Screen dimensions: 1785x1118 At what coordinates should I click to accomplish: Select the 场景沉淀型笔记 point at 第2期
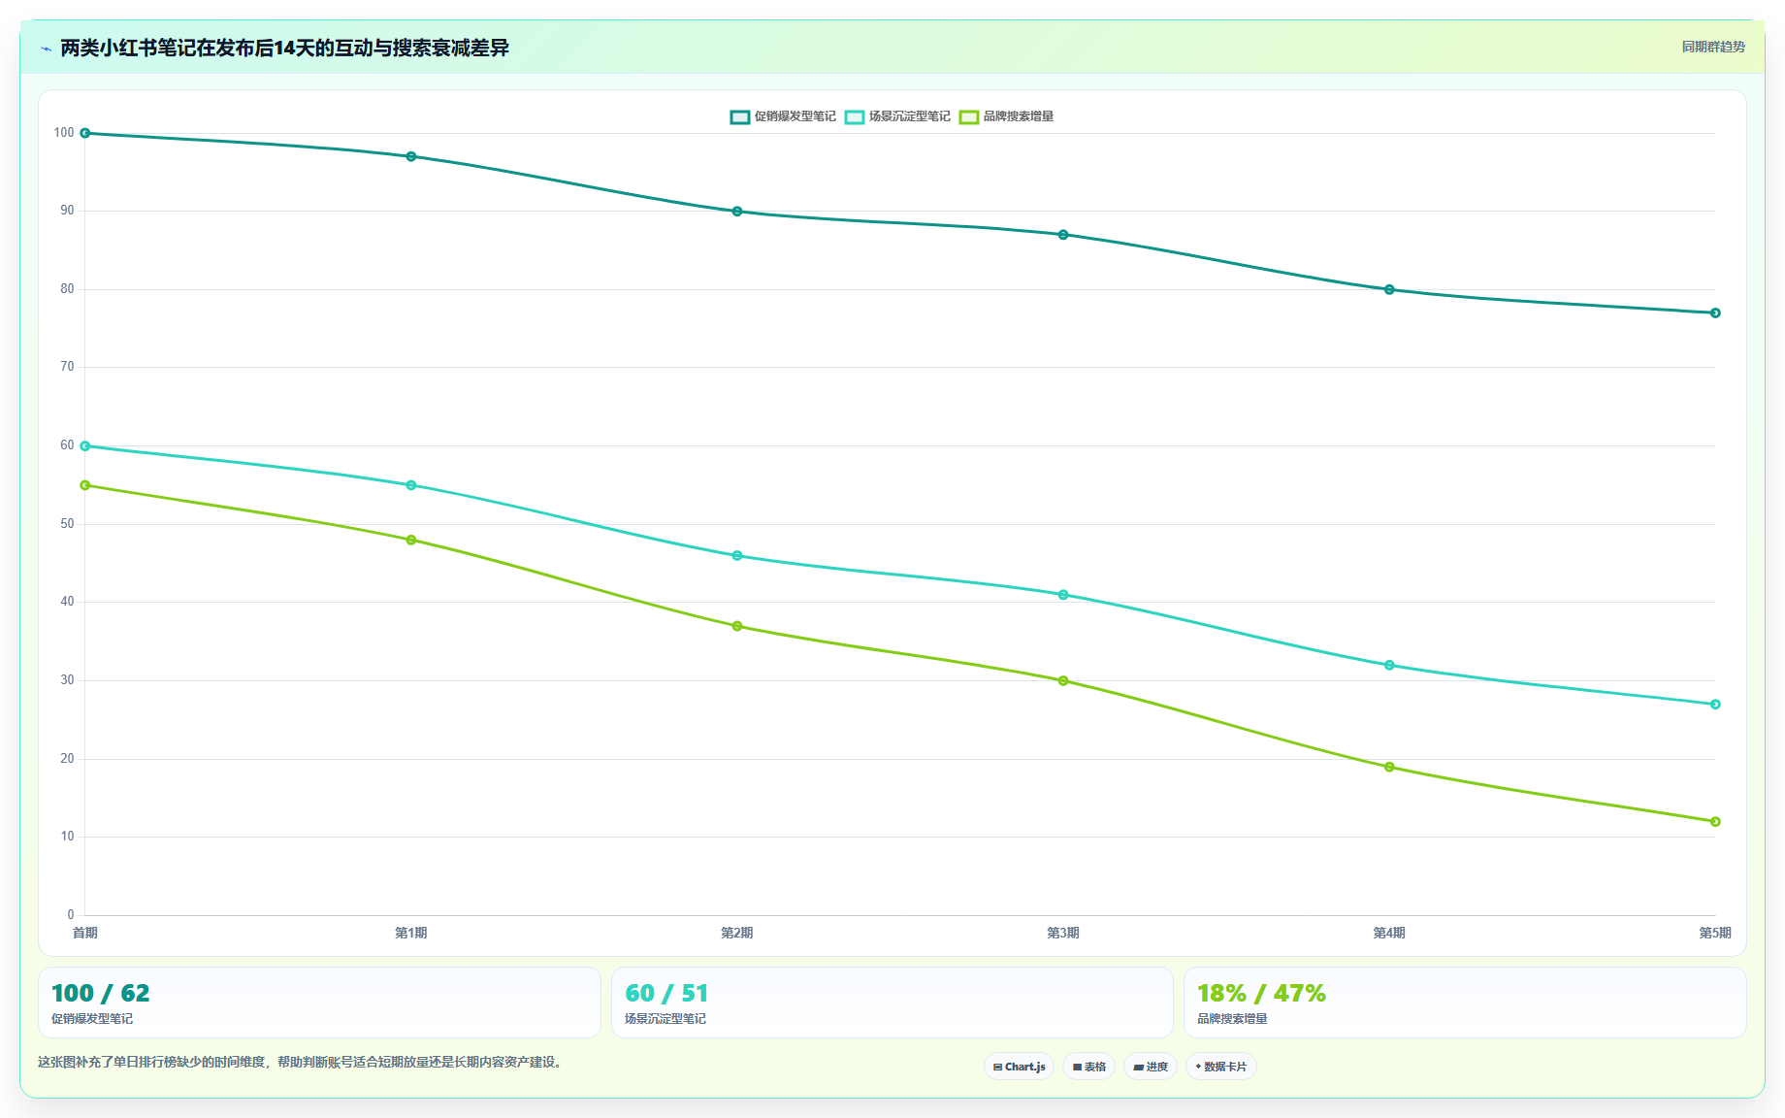point(737,556)
